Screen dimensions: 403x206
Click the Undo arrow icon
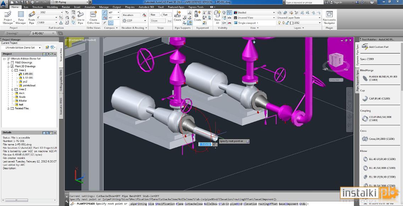(38, 2)
